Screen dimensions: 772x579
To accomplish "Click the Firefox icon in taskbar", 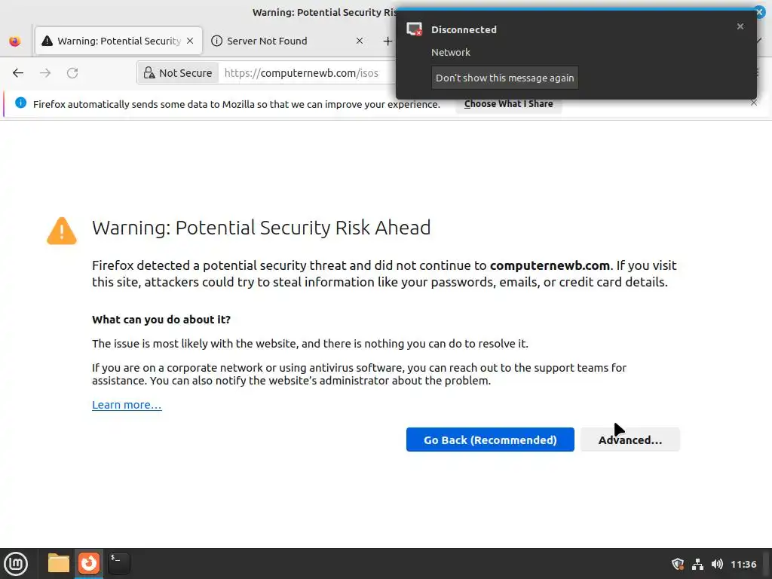I will click(x=89, y=563).
